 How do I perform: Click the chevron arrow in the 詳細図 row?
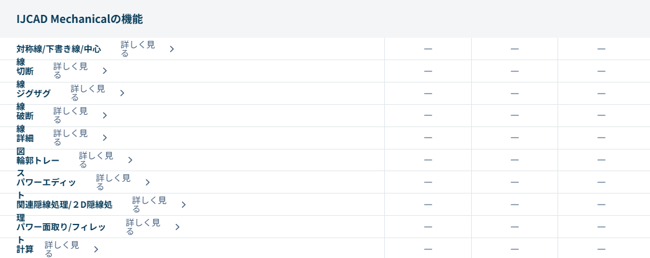point(105,138)
